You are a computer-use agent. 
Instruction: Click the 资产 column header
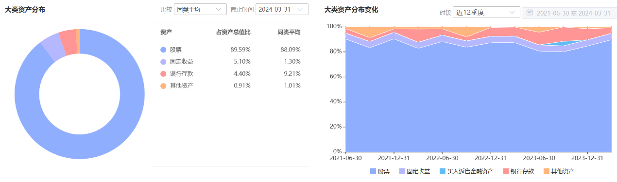click(166, 32)
